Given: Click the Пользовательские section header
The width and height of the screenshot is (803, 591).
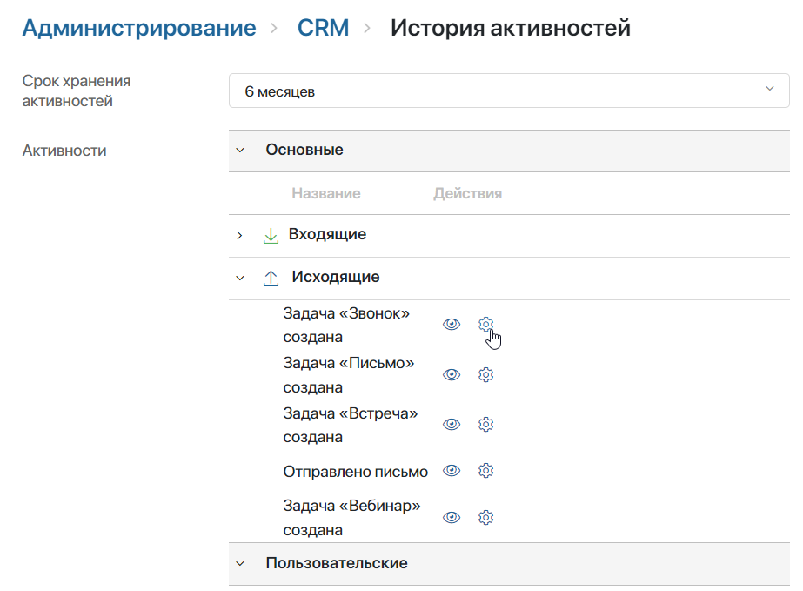Looking at the screenshot, I should point(509,564).
